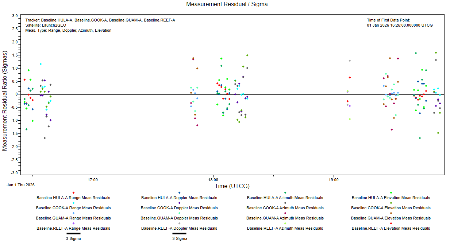Select the HULA-A Elevation legend diamond marker
This screenshot has width=454, height=241.
click(x=391, y=193)
